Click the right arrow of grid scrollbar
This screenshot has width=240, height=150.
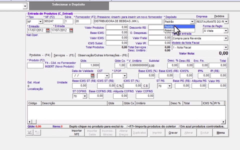tap(223, 122)
